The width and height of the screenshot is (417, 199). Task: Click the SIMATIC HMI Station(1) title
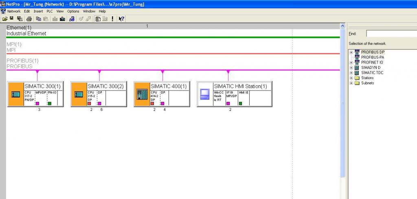[x=240, y=86]
